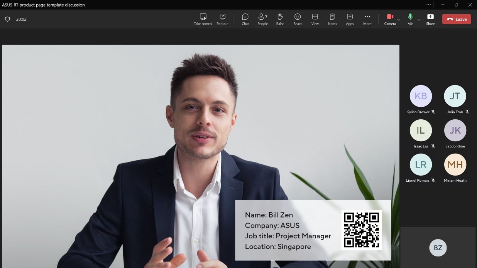Click the "Job title: Project Manager" text

pyautogui.click(x=288, y=236)
